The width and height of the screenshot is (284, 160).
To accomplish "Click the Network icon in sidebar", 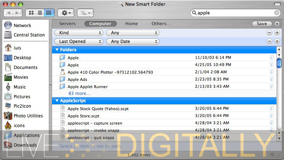I will 8,26.
